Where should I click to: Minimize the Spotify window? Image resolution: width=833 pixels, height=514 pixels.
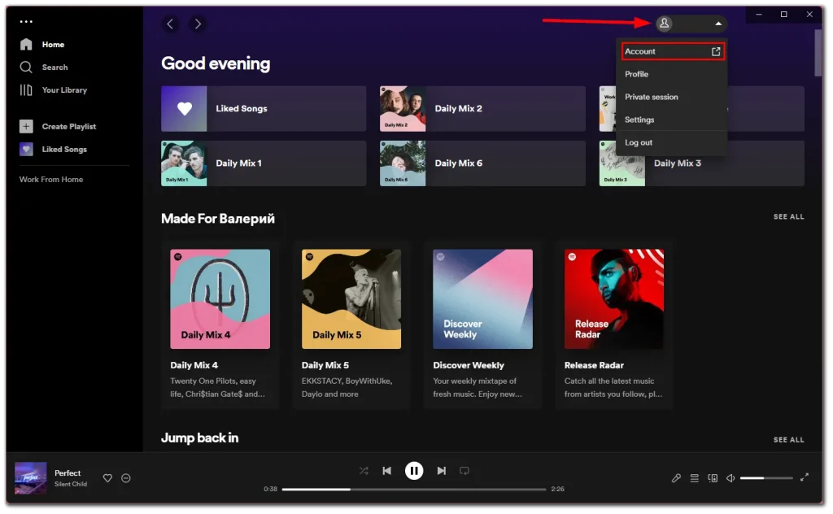tap(759, 15)
